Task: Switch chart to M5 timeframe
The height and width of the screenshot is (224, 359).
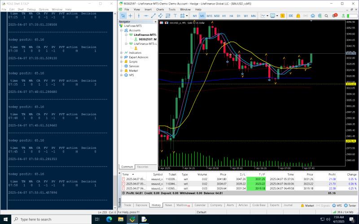Action: pos(202,16)
